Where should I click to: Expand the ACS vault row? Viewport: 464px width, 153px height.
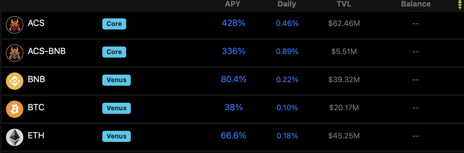click(x=233, y=25)
